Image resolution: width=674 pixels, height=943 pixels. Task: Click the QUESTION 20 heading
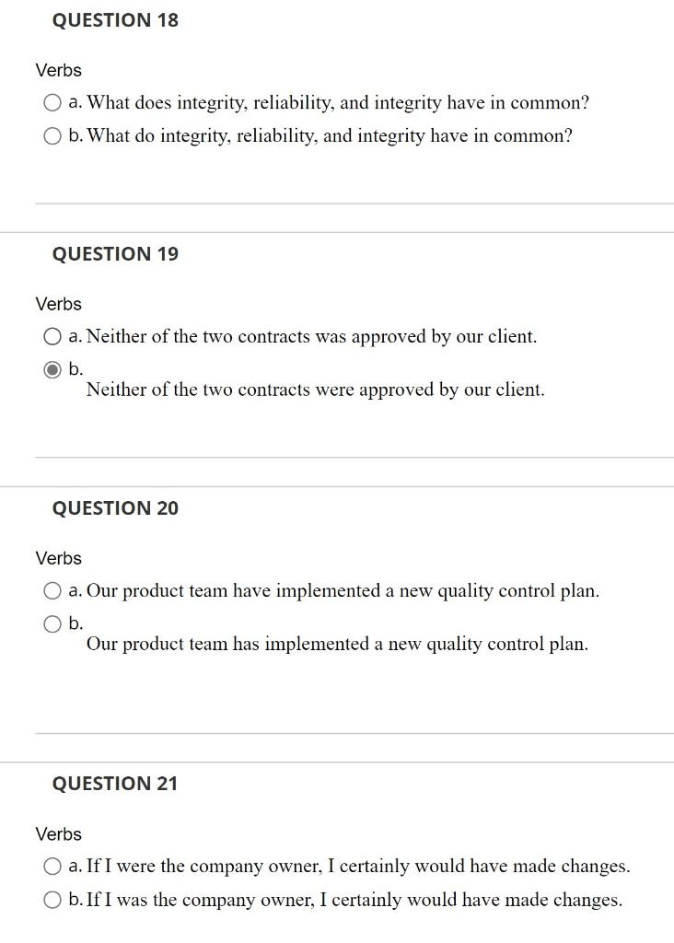pyautogui.click(x=115, y=507)
